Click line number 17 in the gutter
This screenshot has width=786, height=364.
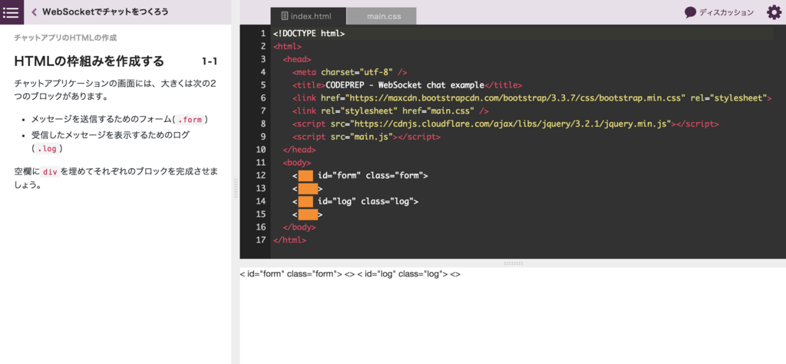(261, 240)
